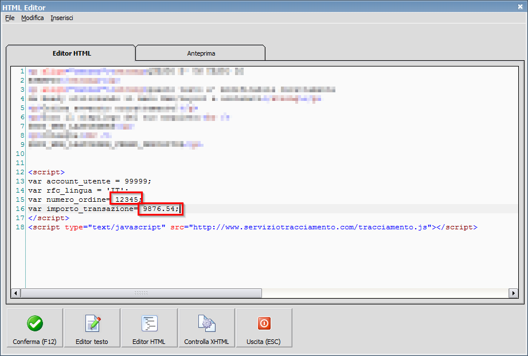Close the HTML Editor window

[519, 7]
